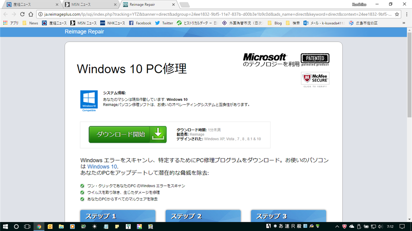Bookmark this page with the star icon

click(x=397, y=14)
